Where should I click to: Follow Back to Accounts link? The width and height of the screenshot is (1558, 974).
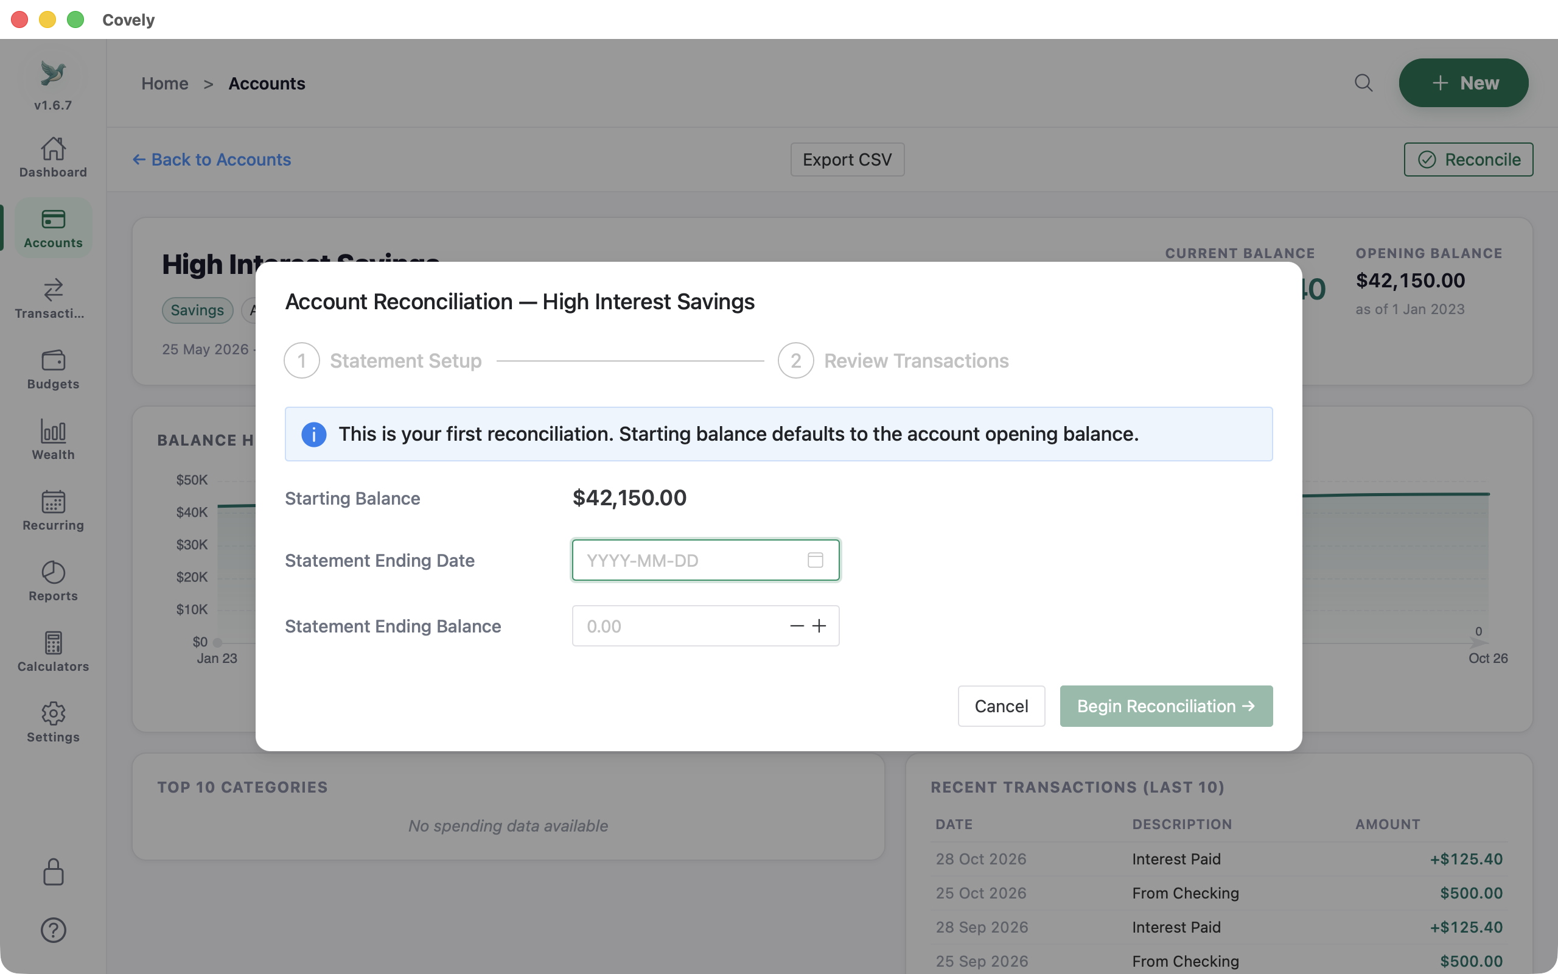tap(212, 159)
